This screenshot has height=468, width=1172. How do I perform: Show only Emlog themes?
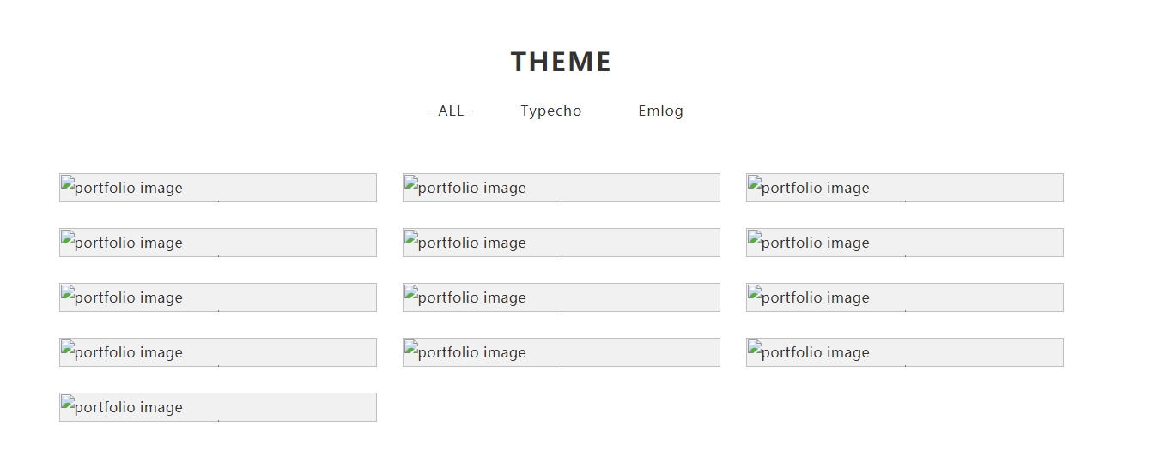tap(660, 111)
